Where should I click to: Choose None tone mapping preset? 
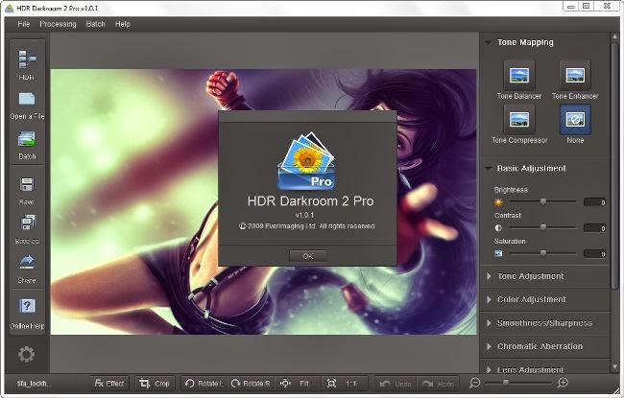click(x=575, y=119)
